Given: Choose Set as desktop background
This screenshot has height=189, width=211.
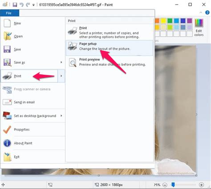Looking at the screenshot, I should click(x=29, y=116).
